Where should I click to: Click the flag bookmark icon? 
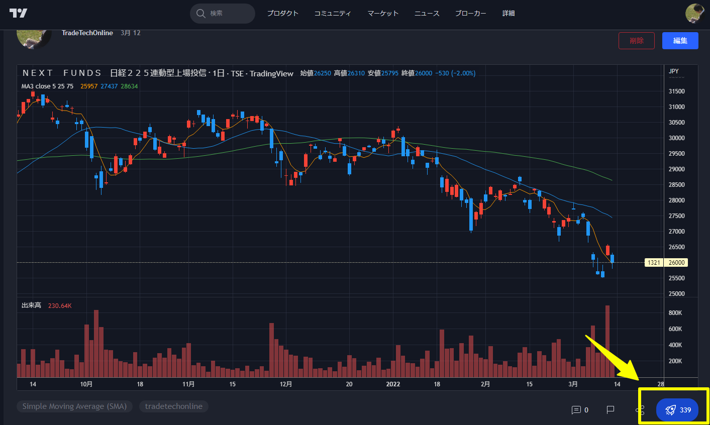pos(611,410)
